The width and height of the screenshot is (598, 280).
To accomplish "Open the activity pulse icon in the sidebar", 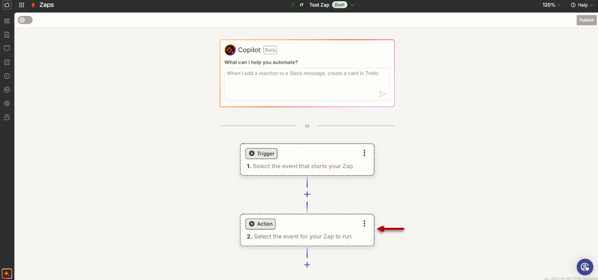I will coord(7,90).
